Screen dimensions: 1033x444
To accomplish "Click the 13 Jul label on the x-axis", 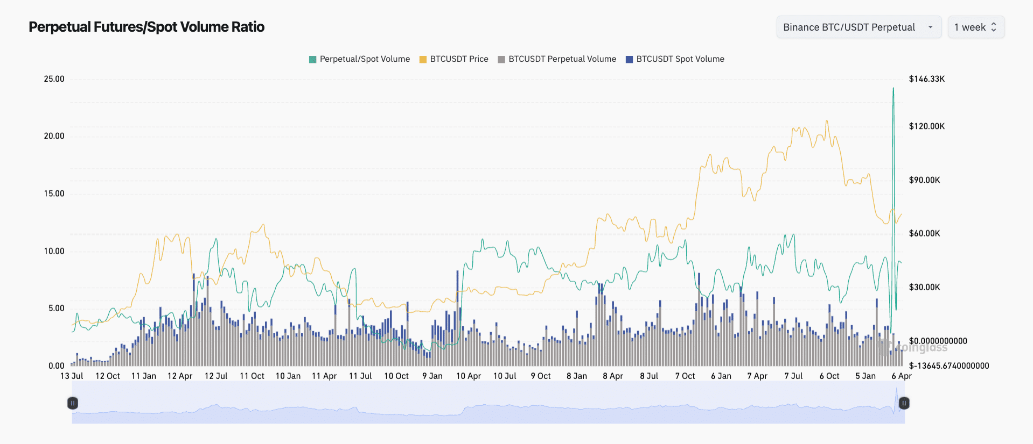I will click(x=72, y=376).
